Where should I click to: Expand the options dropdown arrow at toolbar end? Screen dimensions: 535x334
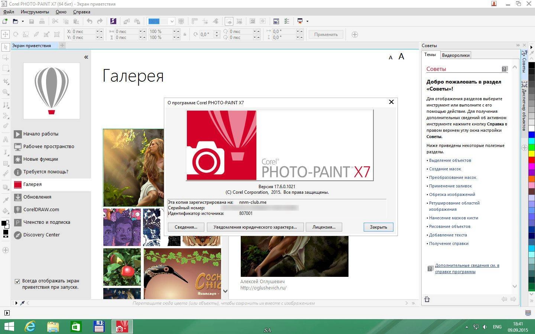click(x=307, y=21)
